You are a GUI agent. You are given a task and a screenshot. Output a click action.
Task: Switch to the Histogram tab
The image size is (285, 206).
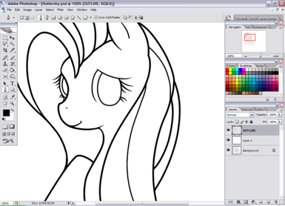pos(260,27)
